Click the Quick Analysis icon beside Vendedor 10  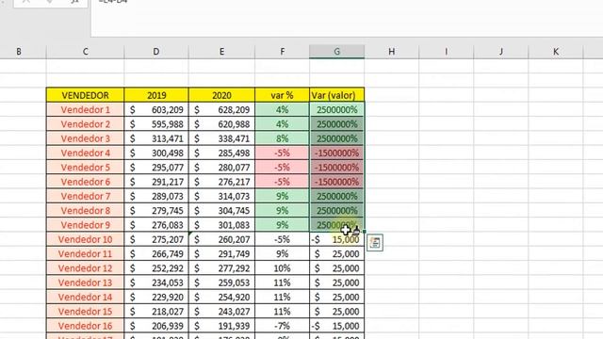tap(375, 243)
